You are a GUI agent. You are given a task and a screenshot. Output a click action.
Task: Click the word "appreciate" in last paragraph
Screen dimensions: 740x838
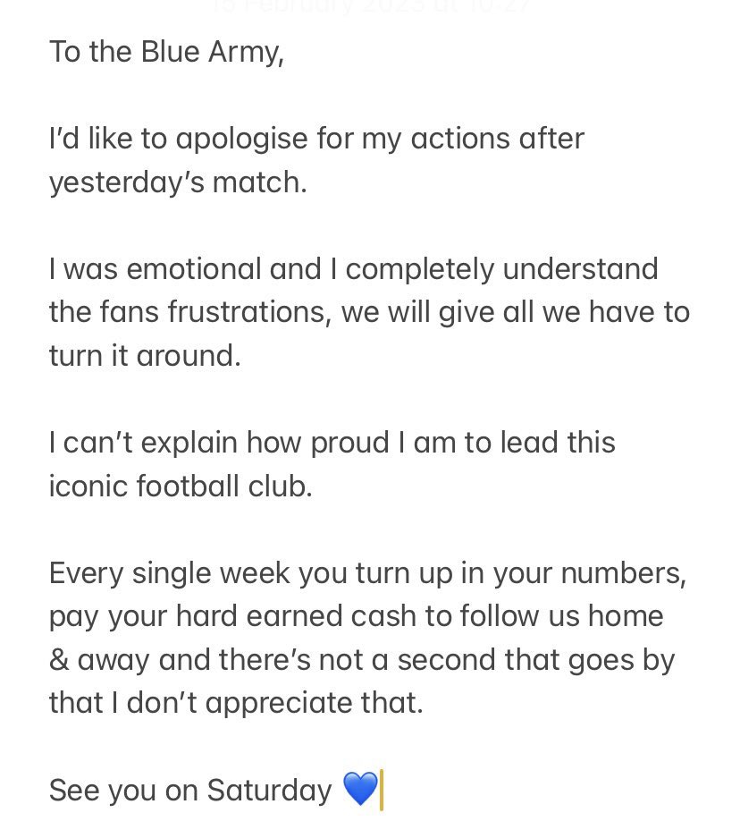(278, 704)
